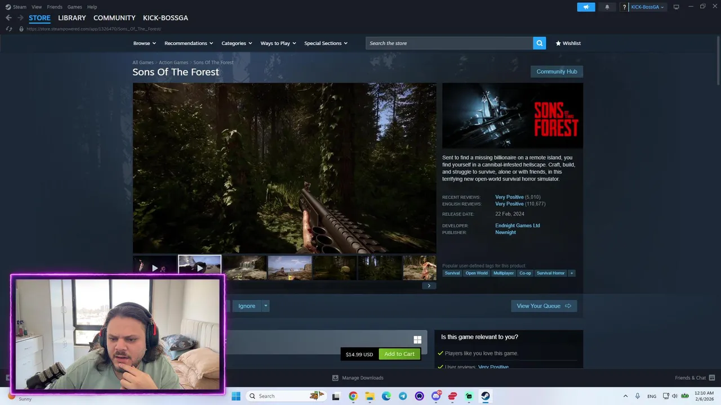This screenshot has height=405, width=721.
Task: Play the second video thumbnail
Action: (x=199, y=268)
